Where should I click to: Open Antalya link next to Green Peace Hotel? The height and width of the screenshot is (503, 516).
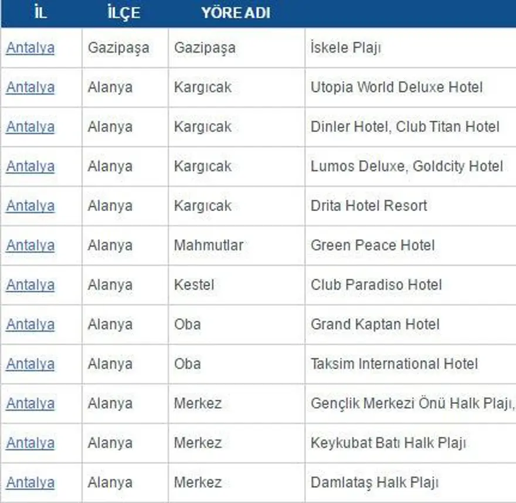30,245
